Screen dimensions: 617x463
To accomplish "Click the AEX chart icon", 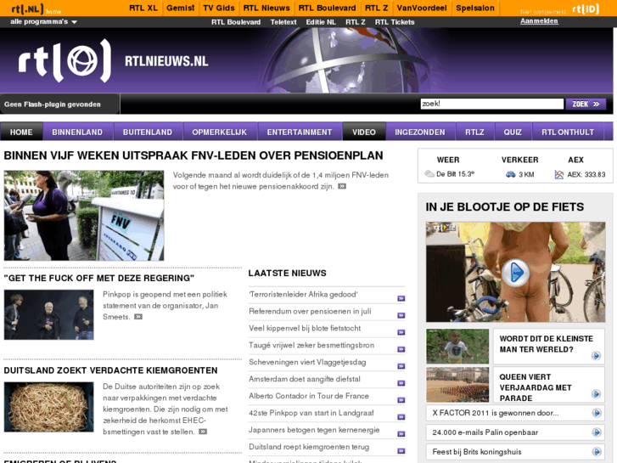I will pyautogui.click(x=559, y=174).
